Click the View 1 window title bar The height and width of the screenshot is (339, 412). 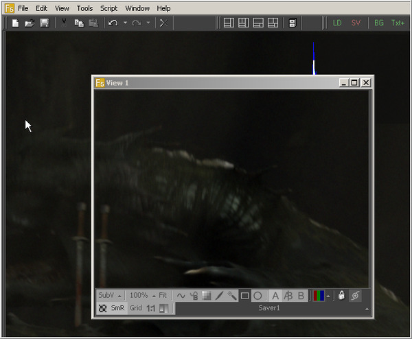(233, 83)
